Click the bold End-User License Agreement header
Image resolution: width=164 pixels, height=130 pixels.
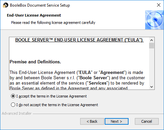34,15
